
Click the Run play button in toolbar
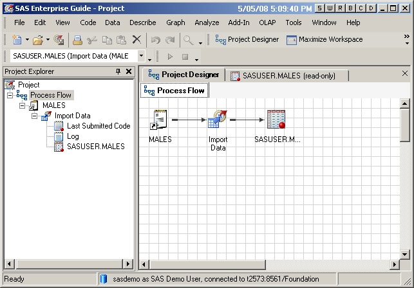pos(171,57)
